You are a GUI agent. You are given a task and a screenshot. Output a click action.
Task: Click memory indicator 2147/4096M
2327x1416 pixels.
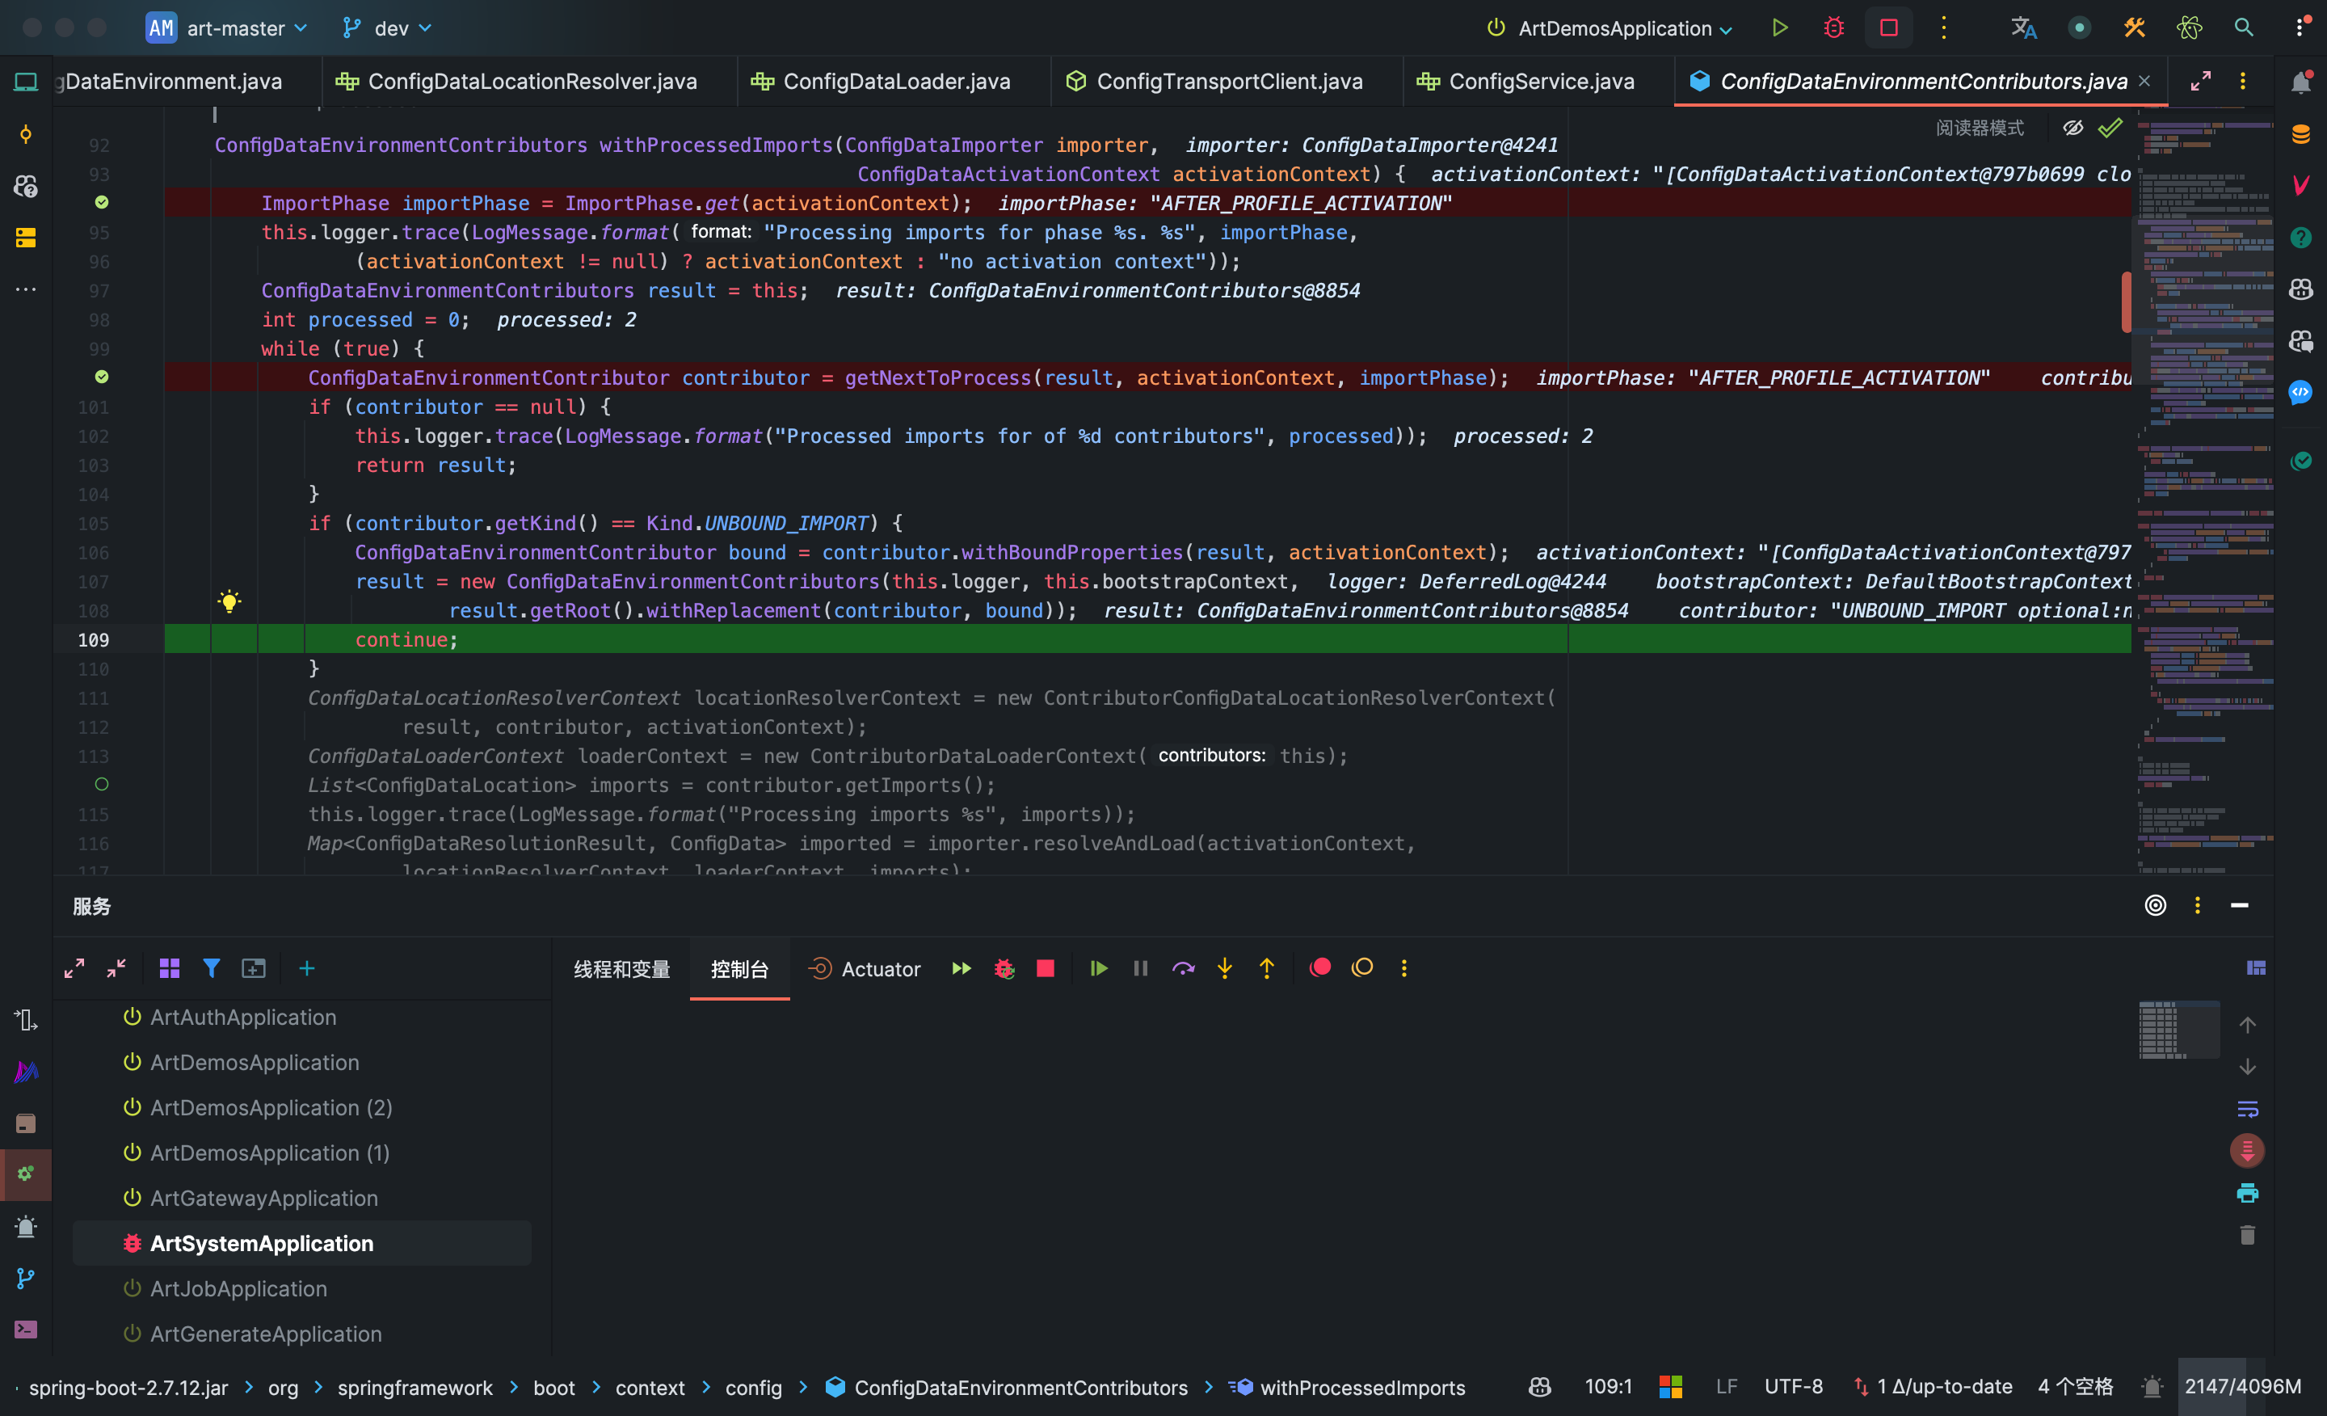point(2241,1387)
